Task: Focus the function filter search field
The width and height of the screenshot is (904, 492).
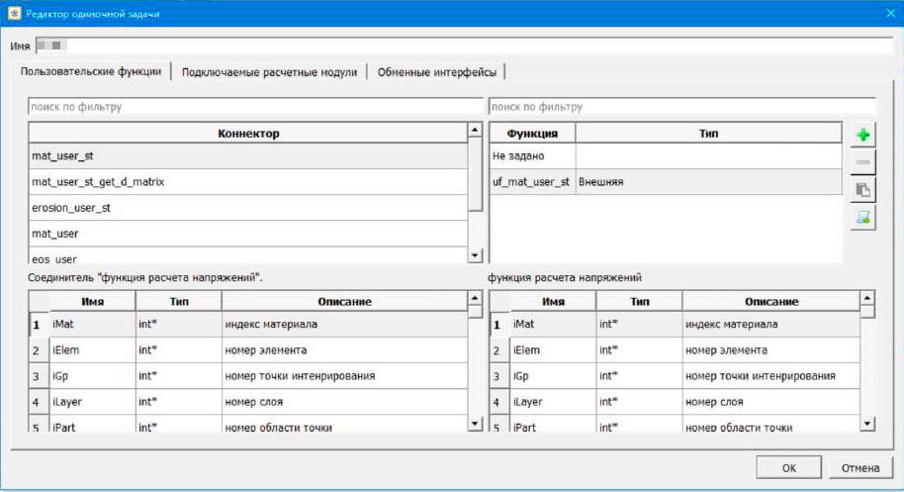Action: [681, 107]
